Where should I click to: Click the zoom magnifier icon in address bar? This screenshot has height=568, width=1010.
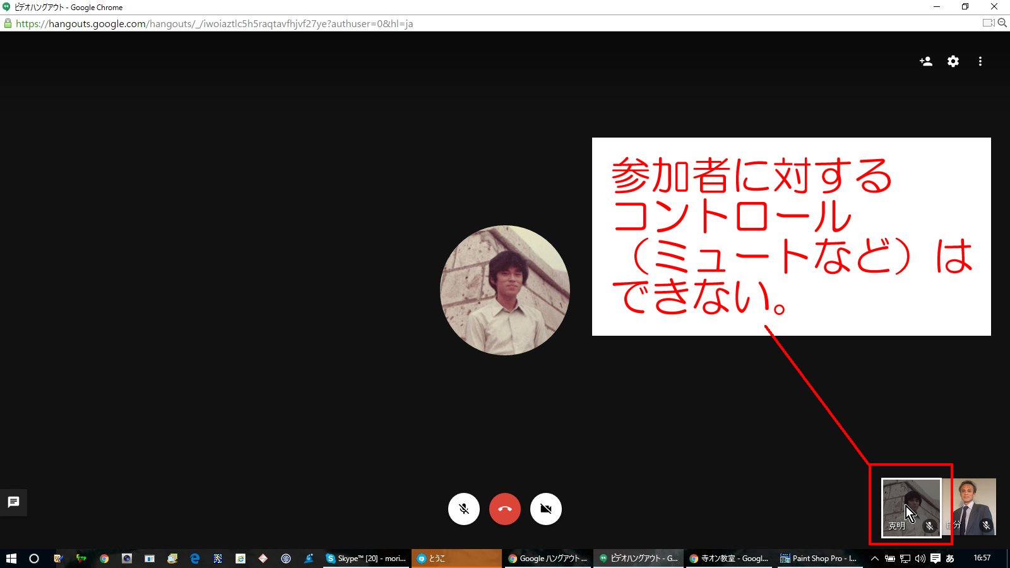[1002, 23]
